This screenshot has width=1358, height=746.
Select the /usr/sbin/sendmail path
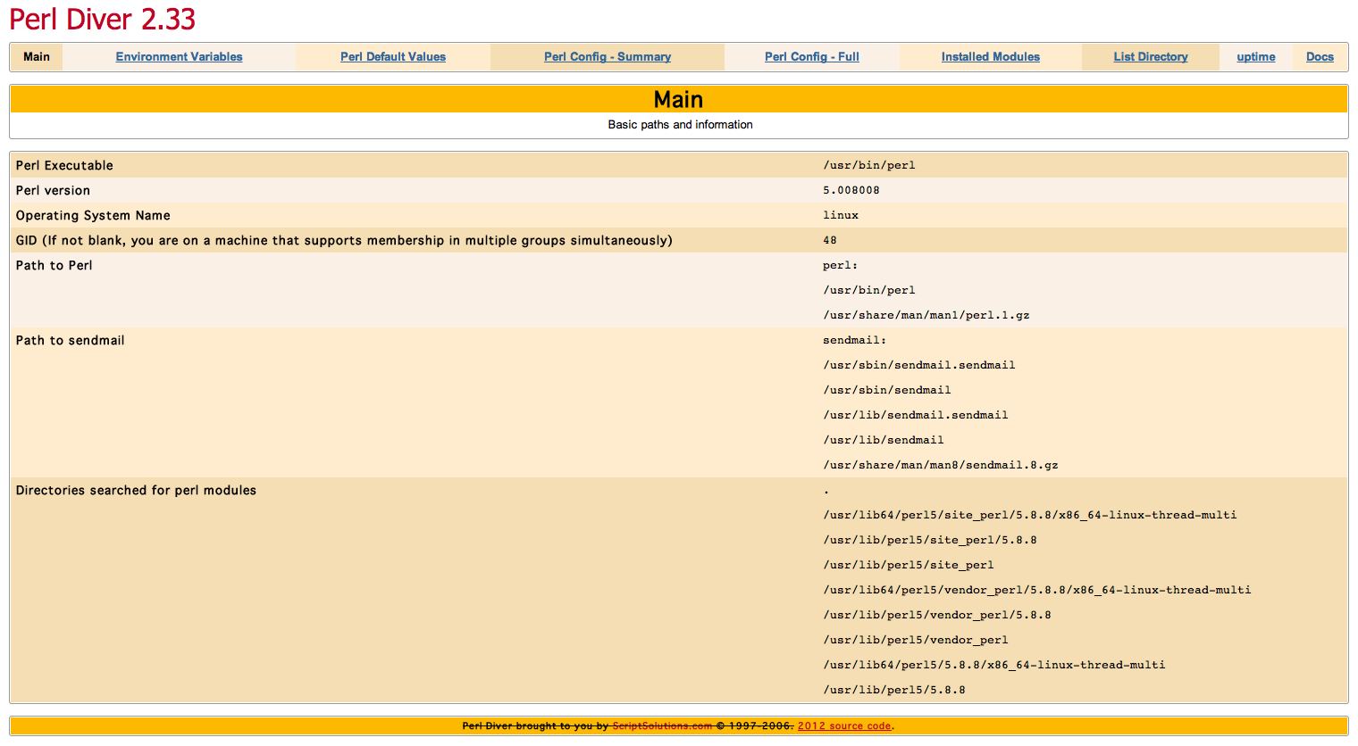887,391
